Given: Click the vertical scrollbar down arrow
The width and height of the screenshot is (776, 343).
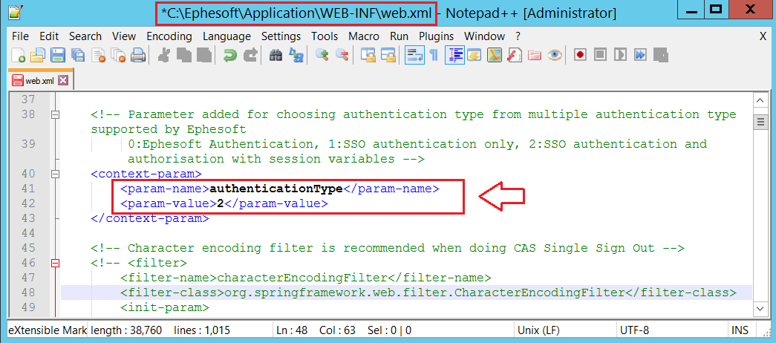Looking at the screenshot, I should (760, 308).
